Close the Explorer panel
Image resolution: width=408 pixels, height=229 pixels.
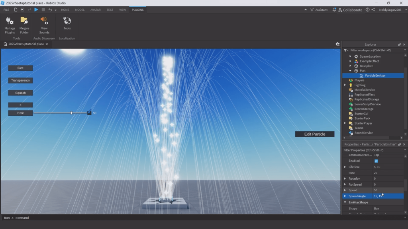tap(404, 45)
